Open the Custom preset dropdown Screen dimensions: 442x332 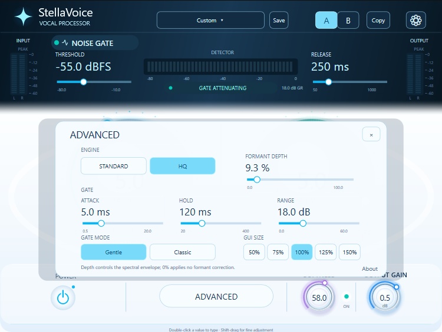point(210,20)
